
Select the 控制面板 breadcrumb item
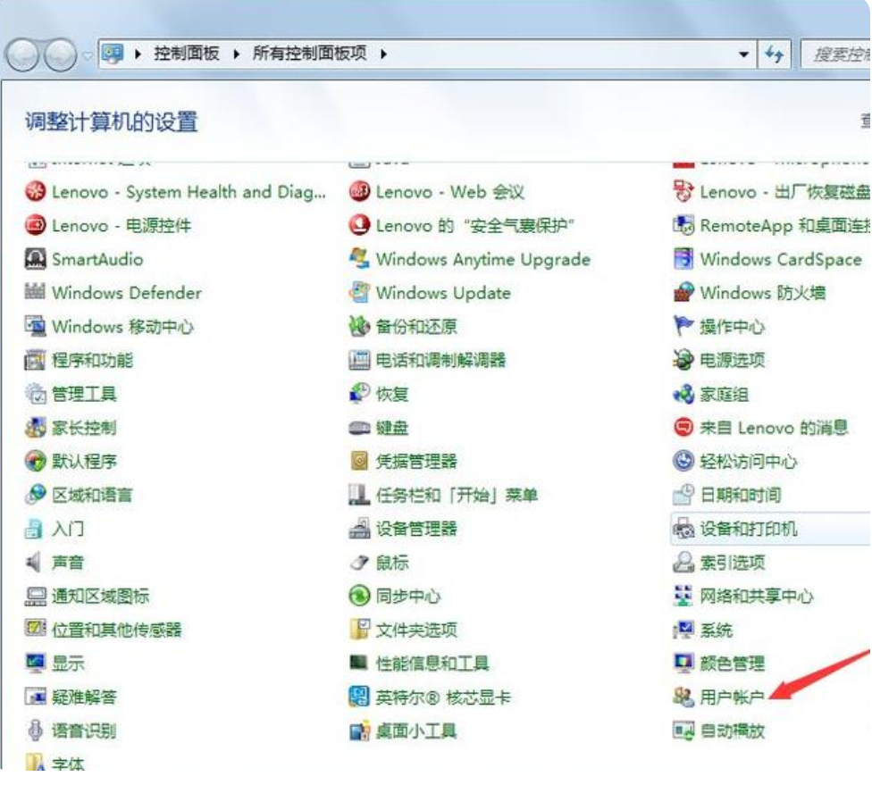coord(186,54)
